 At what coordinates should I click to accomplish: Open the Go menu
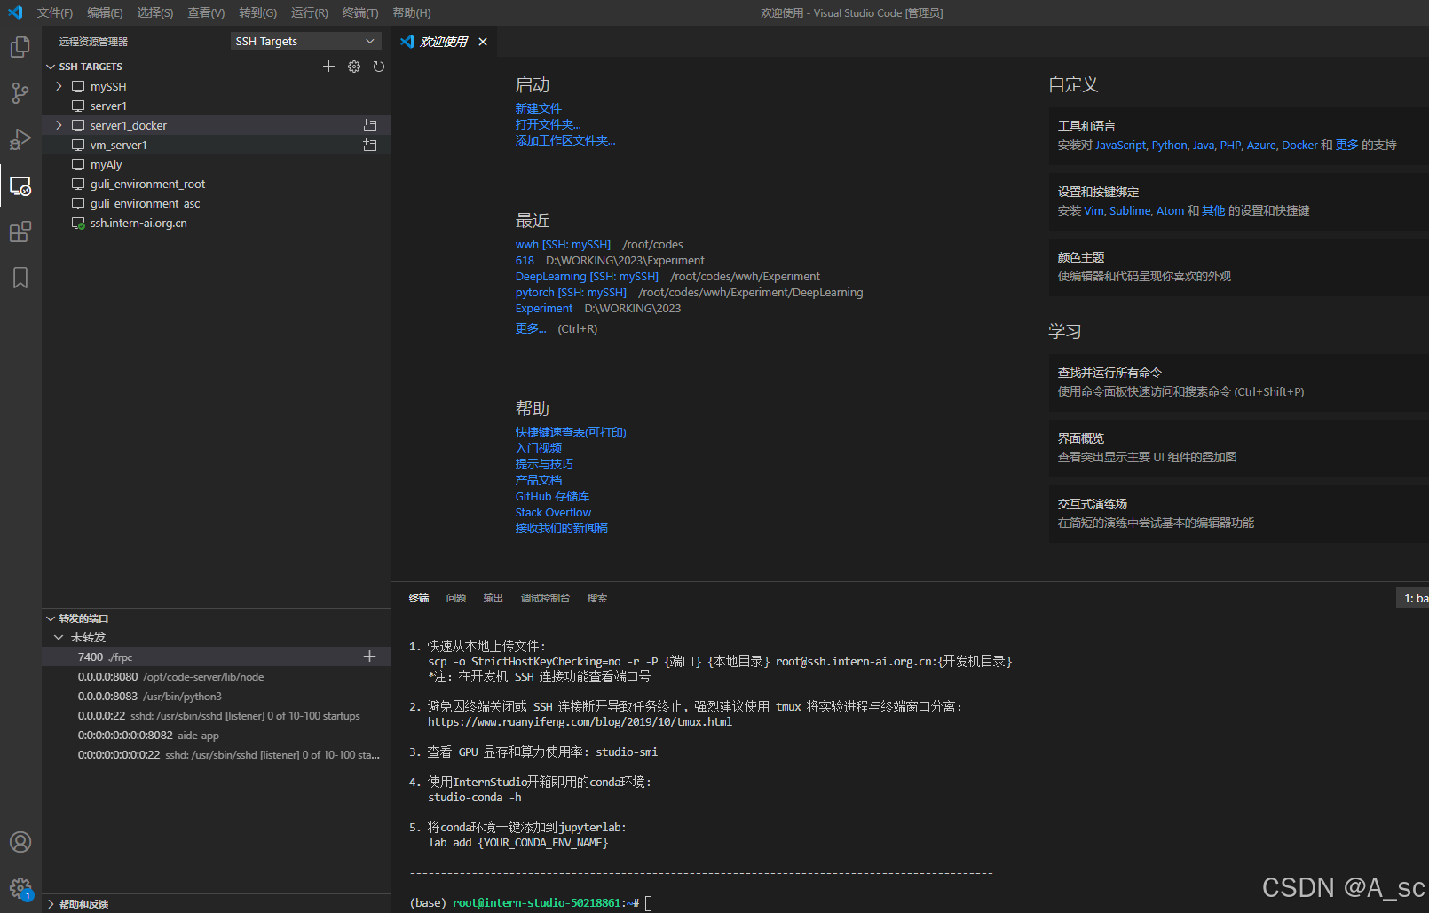point(257,12)
